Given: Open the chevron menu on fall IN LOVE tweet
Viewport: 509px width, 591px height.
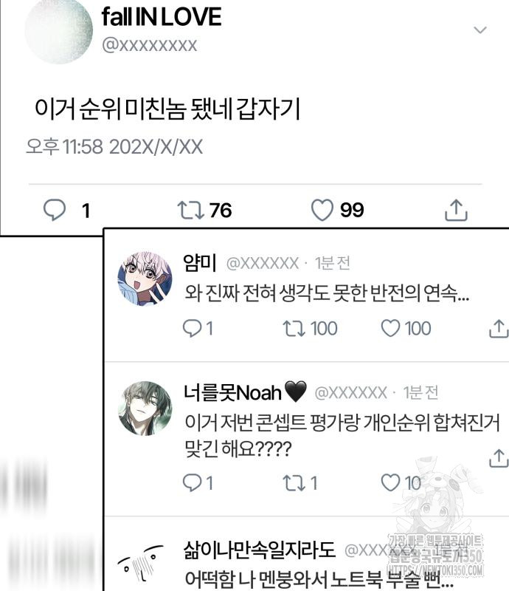Looking at the screenshot, I should click(x=480, y=30).
